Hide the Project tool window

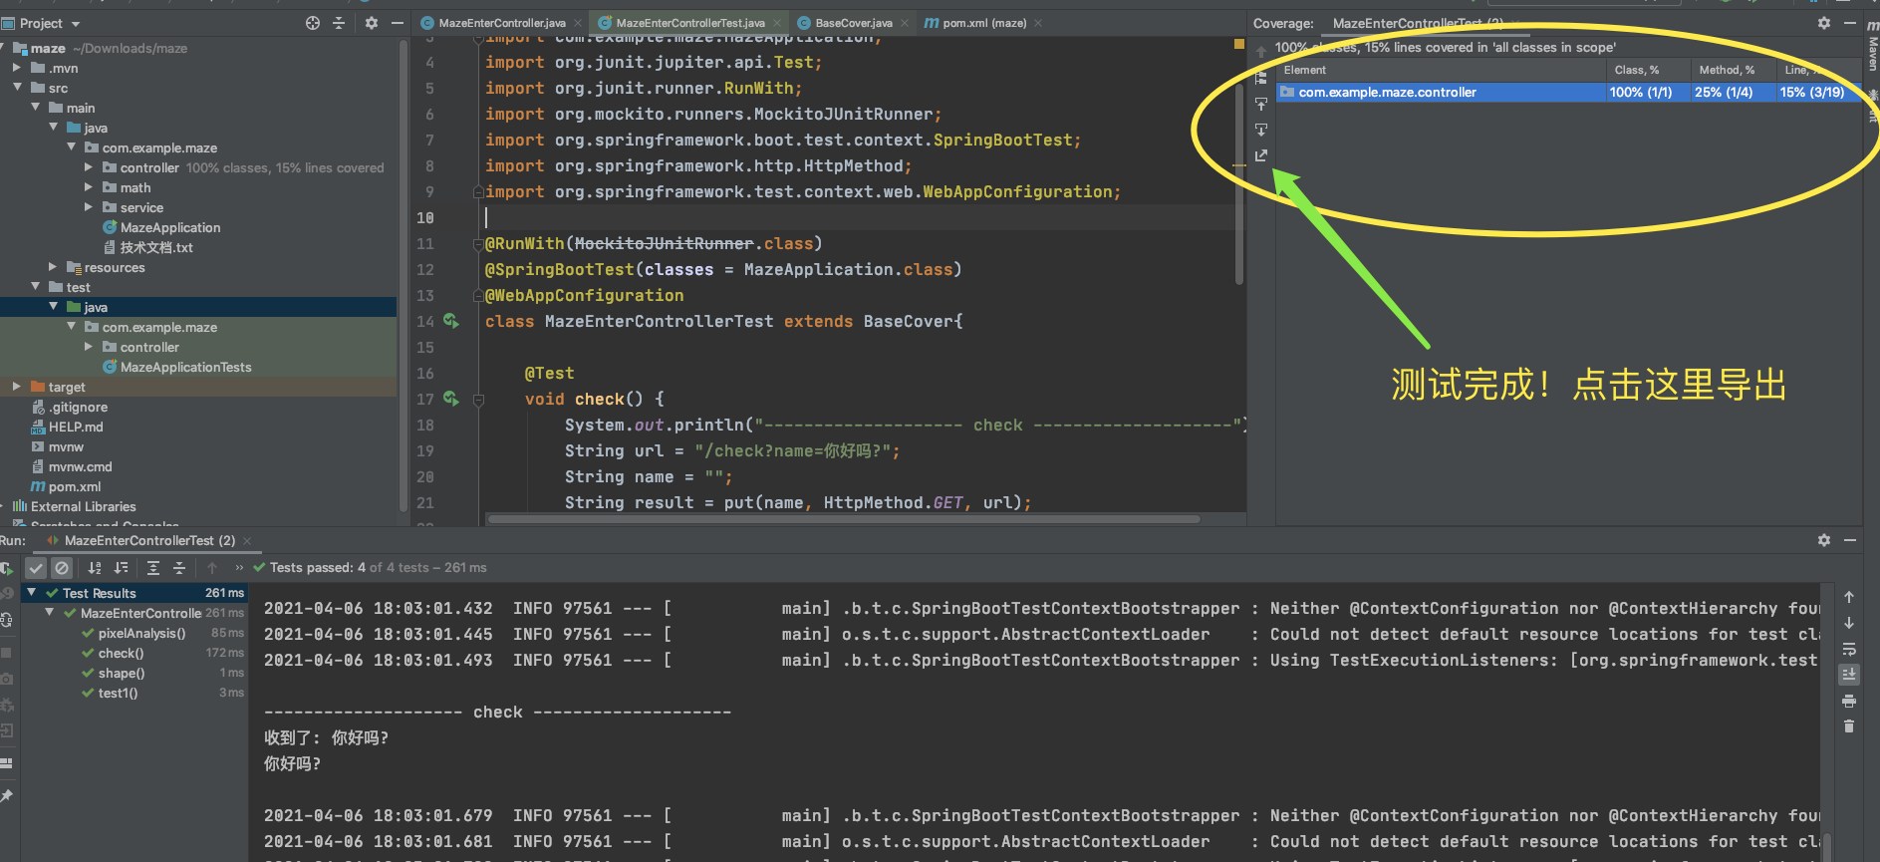pyautogui.click(x=398, y=23)
